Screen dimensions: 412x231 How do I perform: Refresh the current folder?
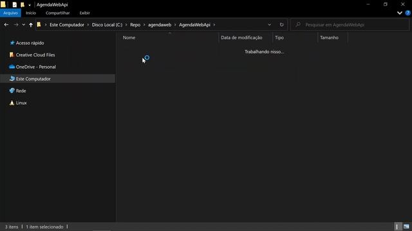click(281, 24)
